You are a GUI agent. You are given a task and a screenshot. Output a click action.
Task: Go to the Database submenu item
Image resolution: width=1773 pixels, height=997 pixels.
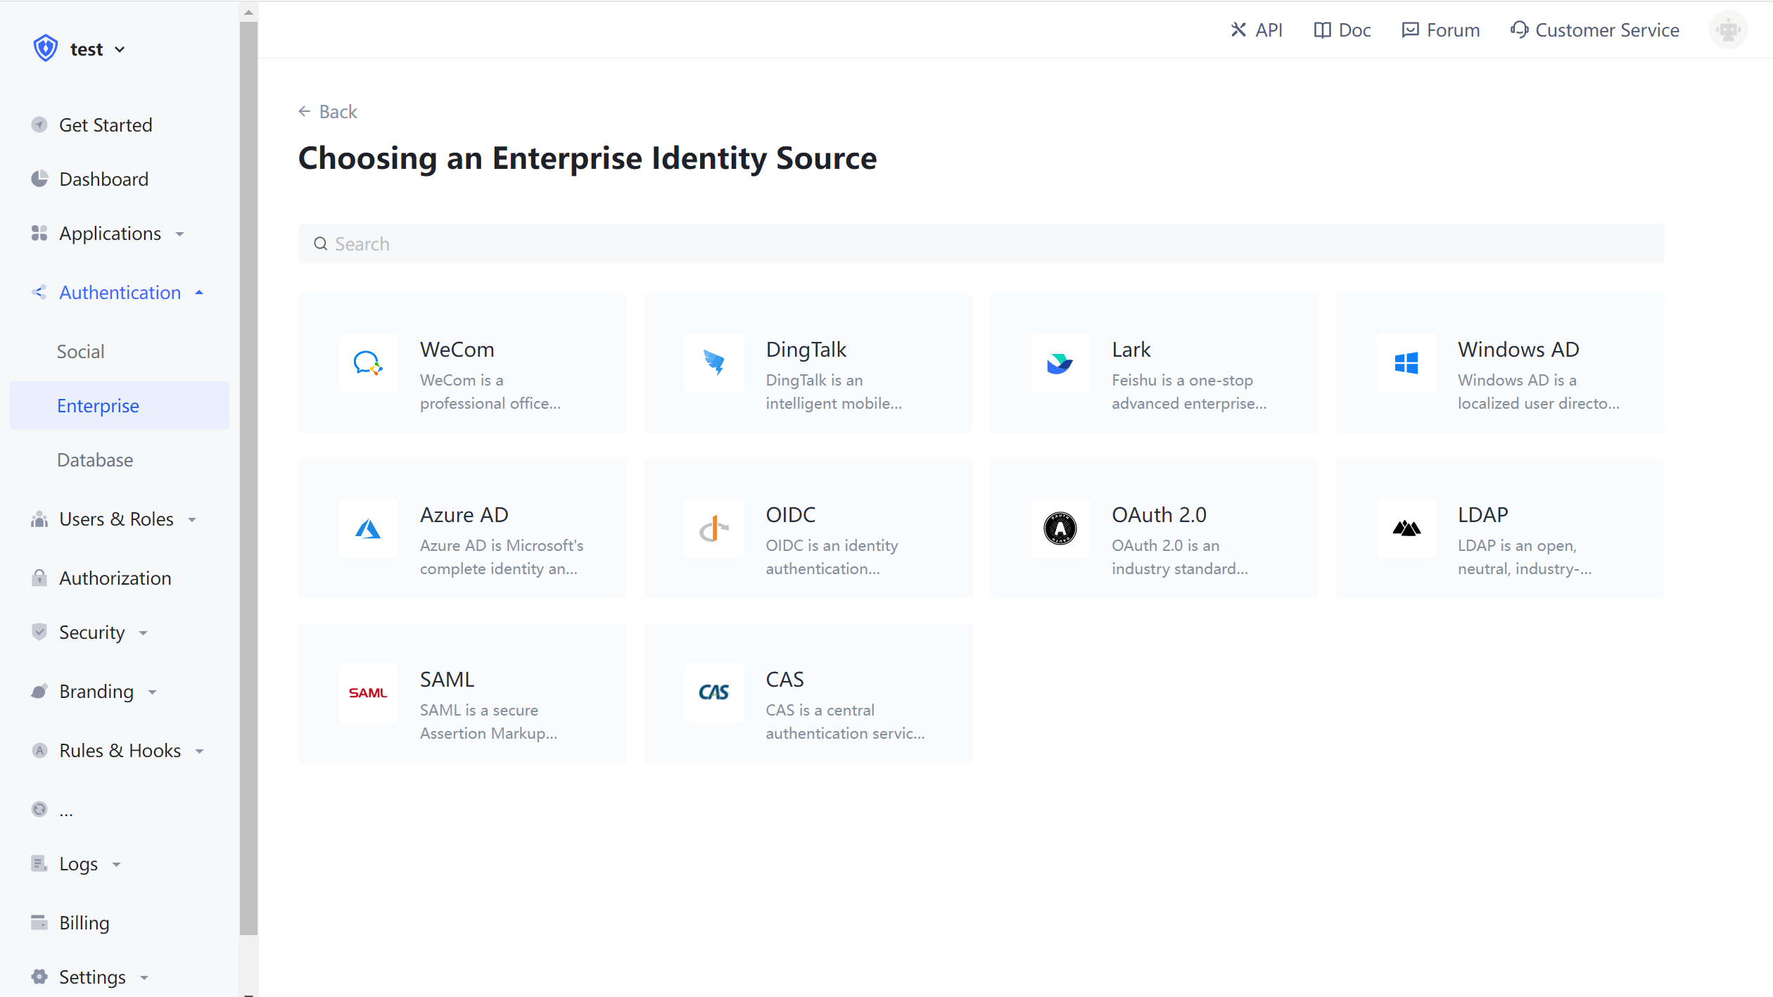point(95,460)
